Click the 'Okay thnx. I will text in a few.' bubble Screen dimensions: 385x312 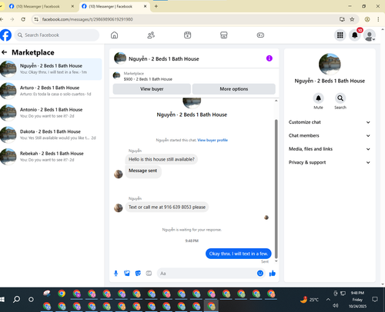point(239,254)
